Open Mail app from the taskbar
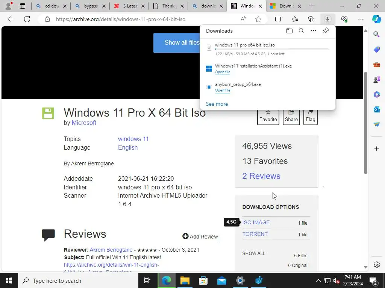Viewport: 385px width, 288px height. (x=222, y=280)
